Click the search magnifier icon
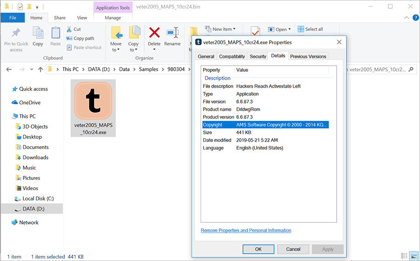The image size is (420, 261). tap(411, 69)
